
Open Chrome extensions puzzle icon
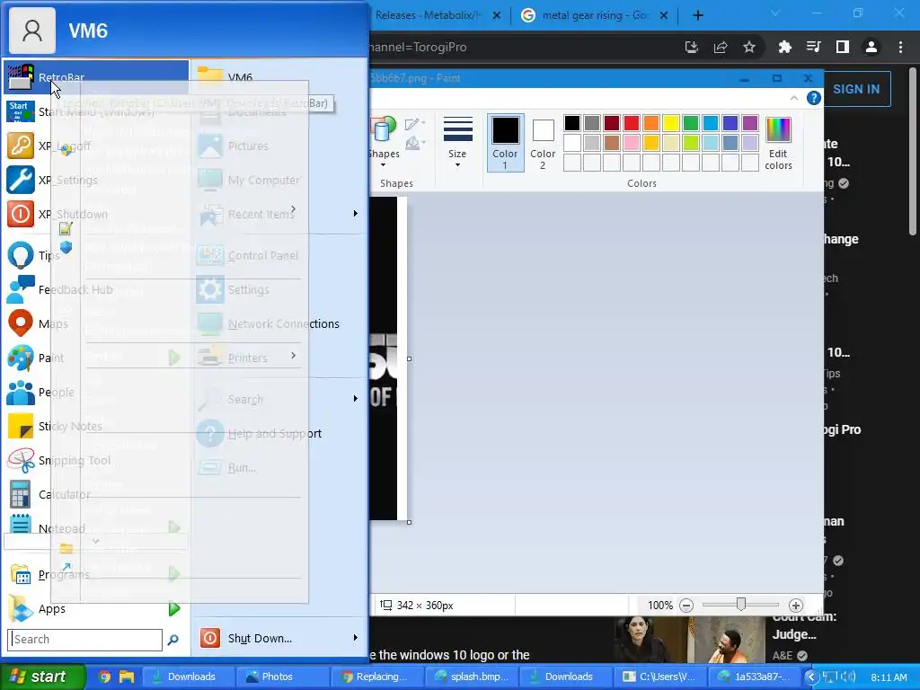784,47
